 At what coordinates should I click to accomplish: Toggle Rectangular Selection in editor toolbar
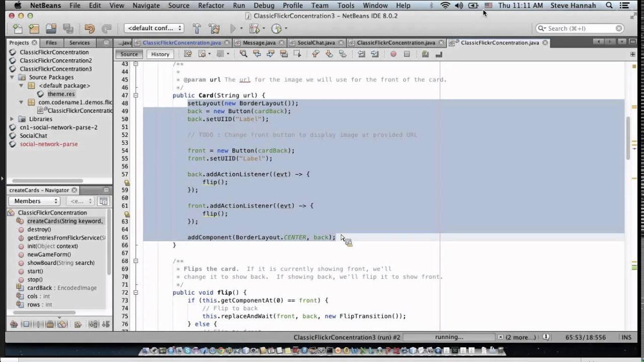(x=297, y=54)
